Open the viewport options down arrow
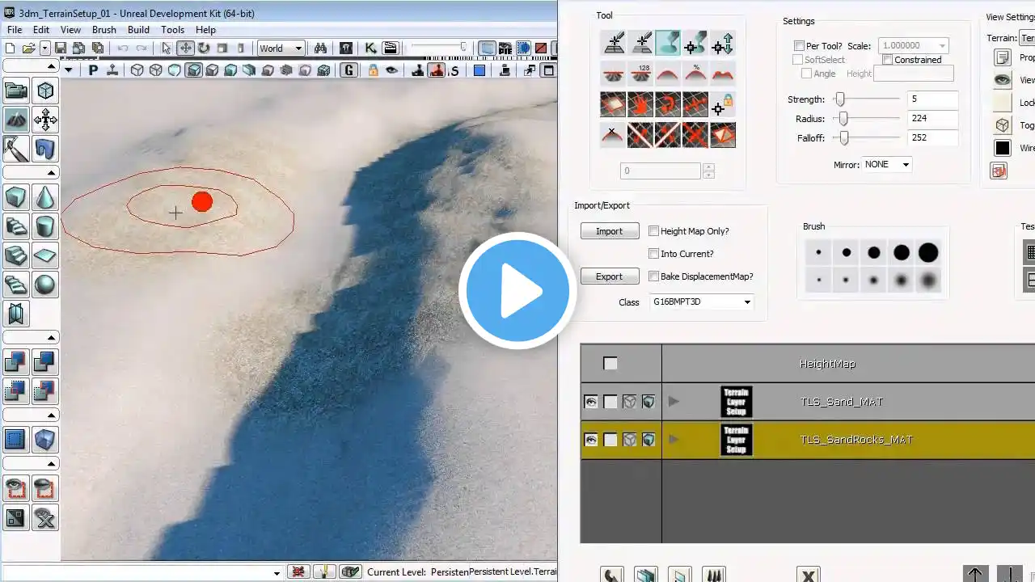Viewport: 1035px width, 582px height. click(68, 70)
